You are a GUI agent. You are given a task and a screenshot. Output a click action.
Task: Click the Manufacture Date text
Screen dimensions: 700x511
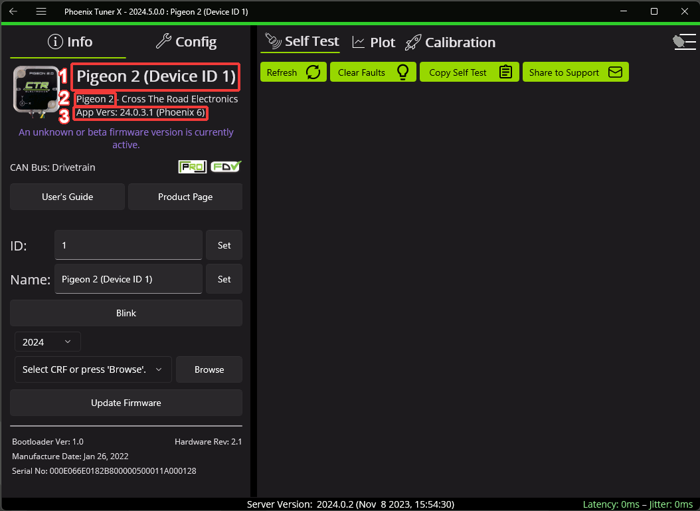point(70,457)
